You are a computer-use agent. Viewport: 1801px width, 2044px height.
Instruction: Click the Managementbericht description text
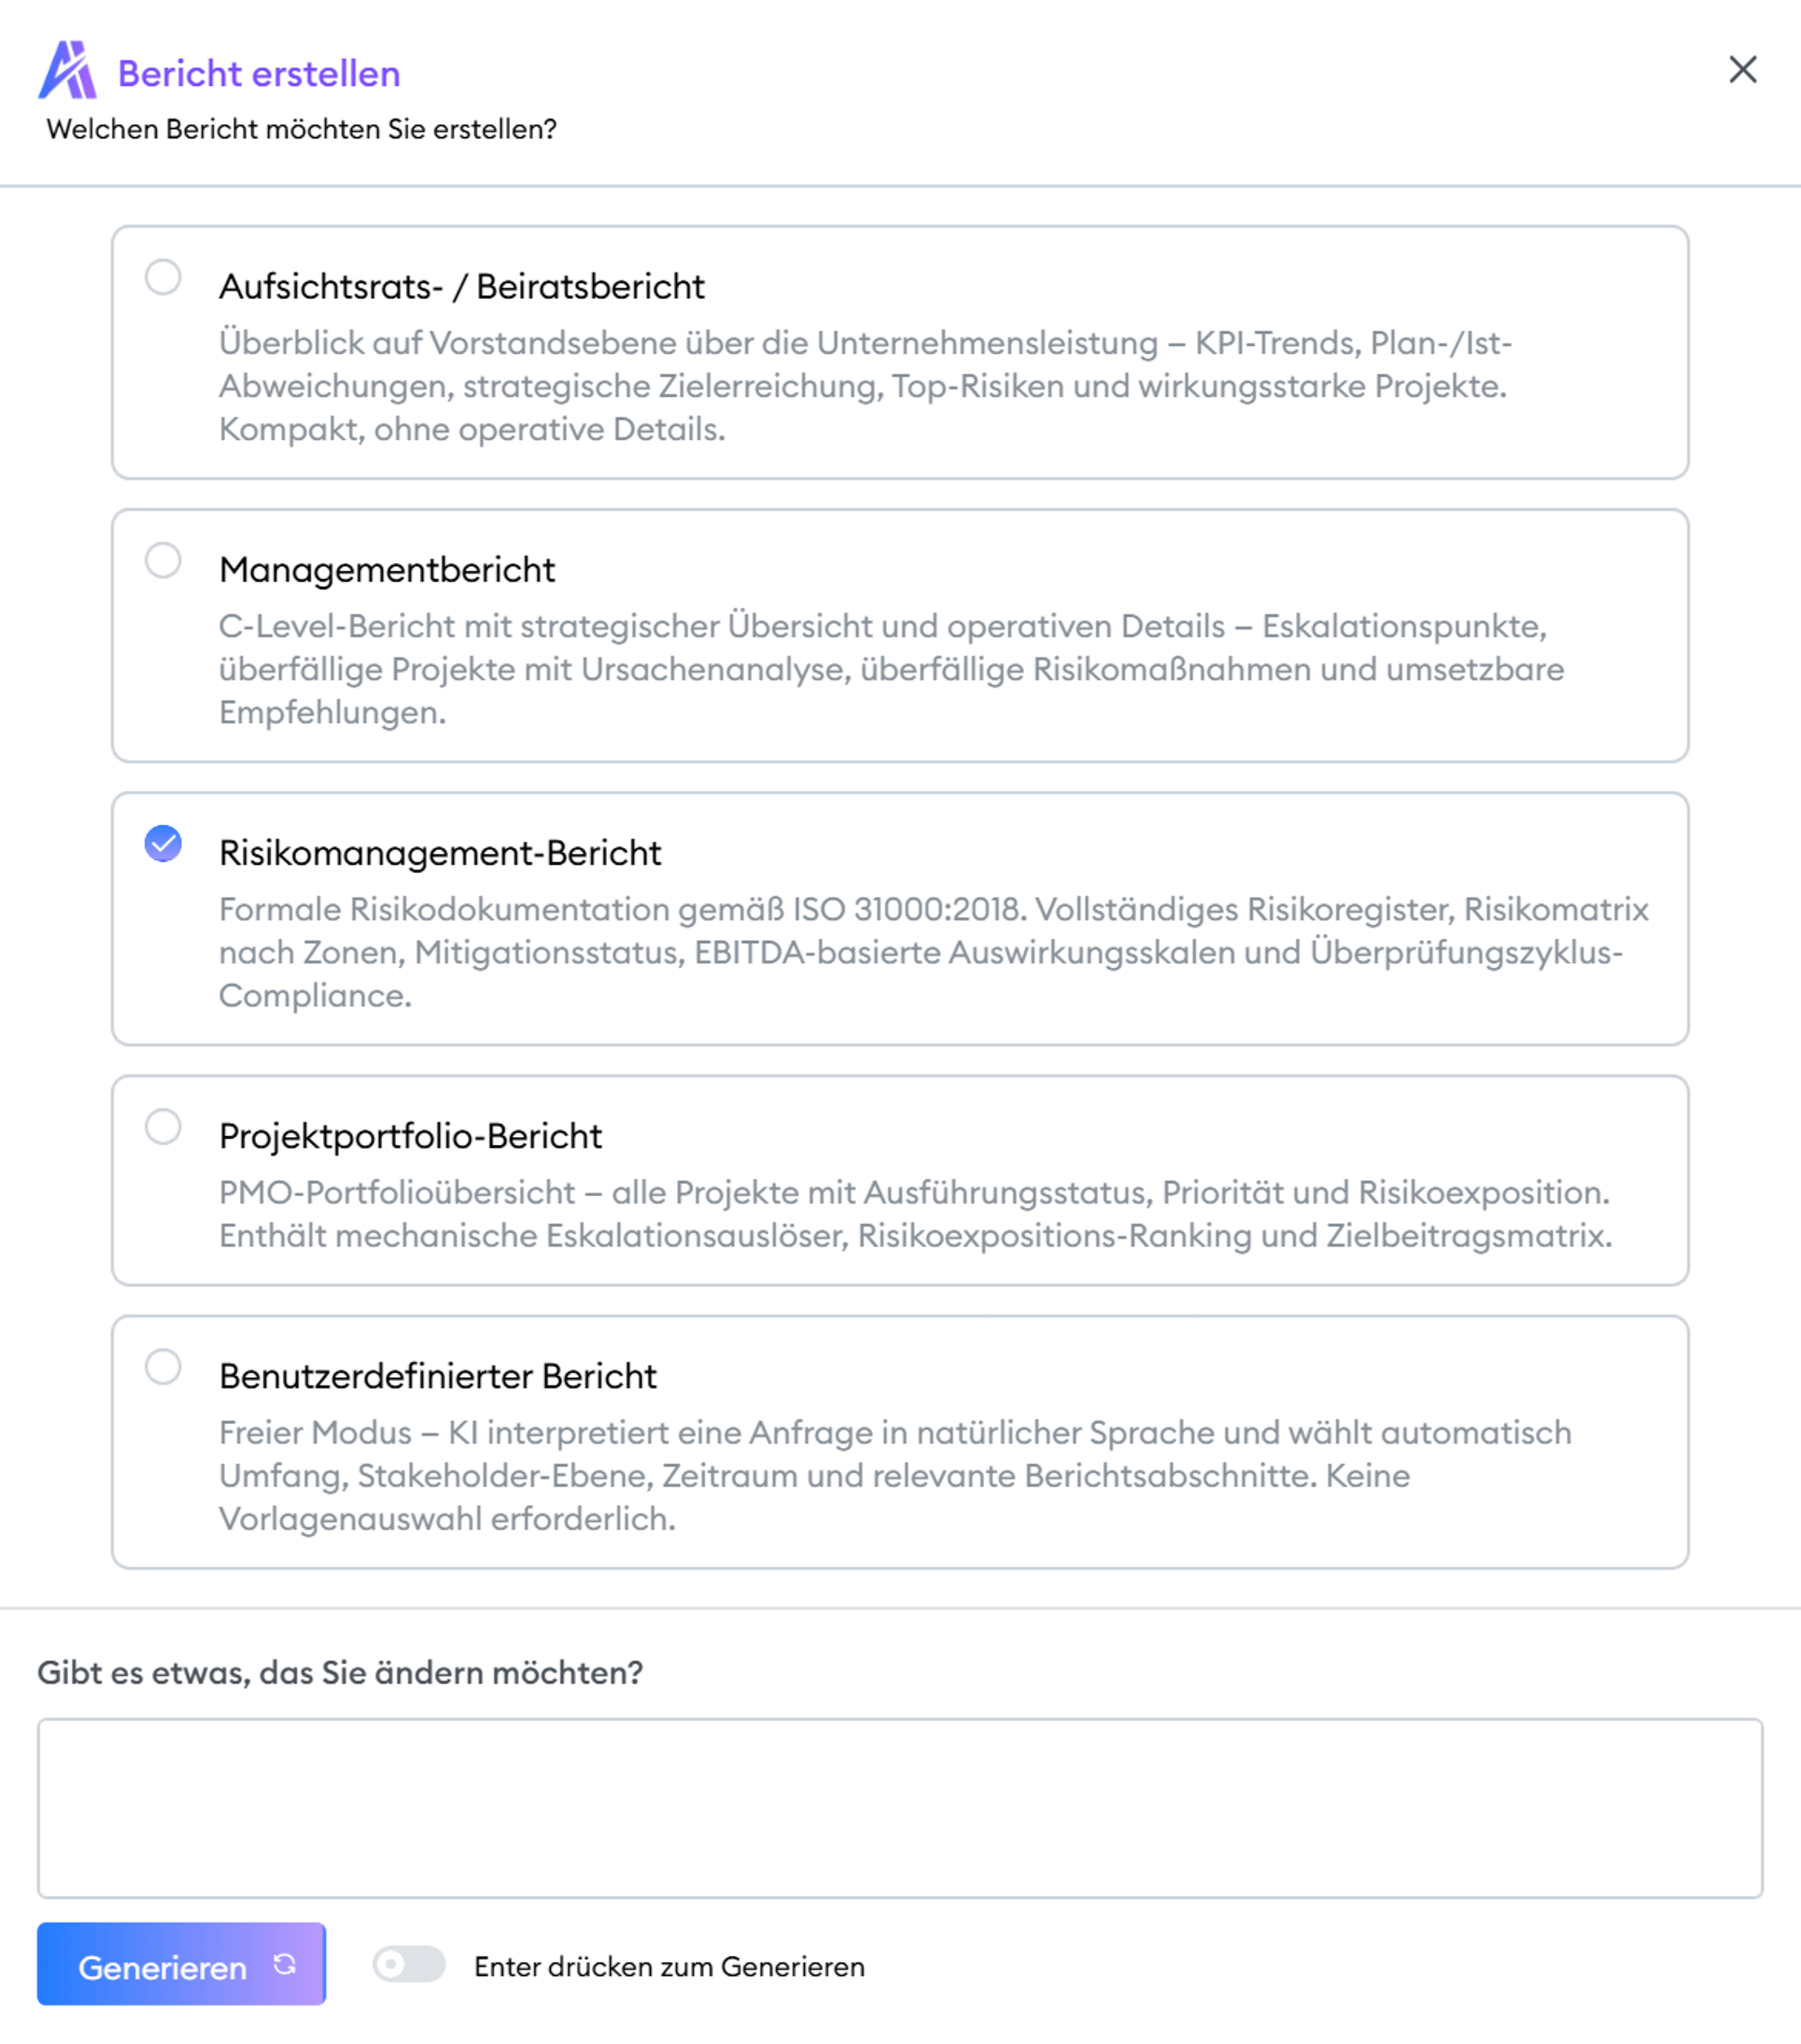(x=891, y=669)
